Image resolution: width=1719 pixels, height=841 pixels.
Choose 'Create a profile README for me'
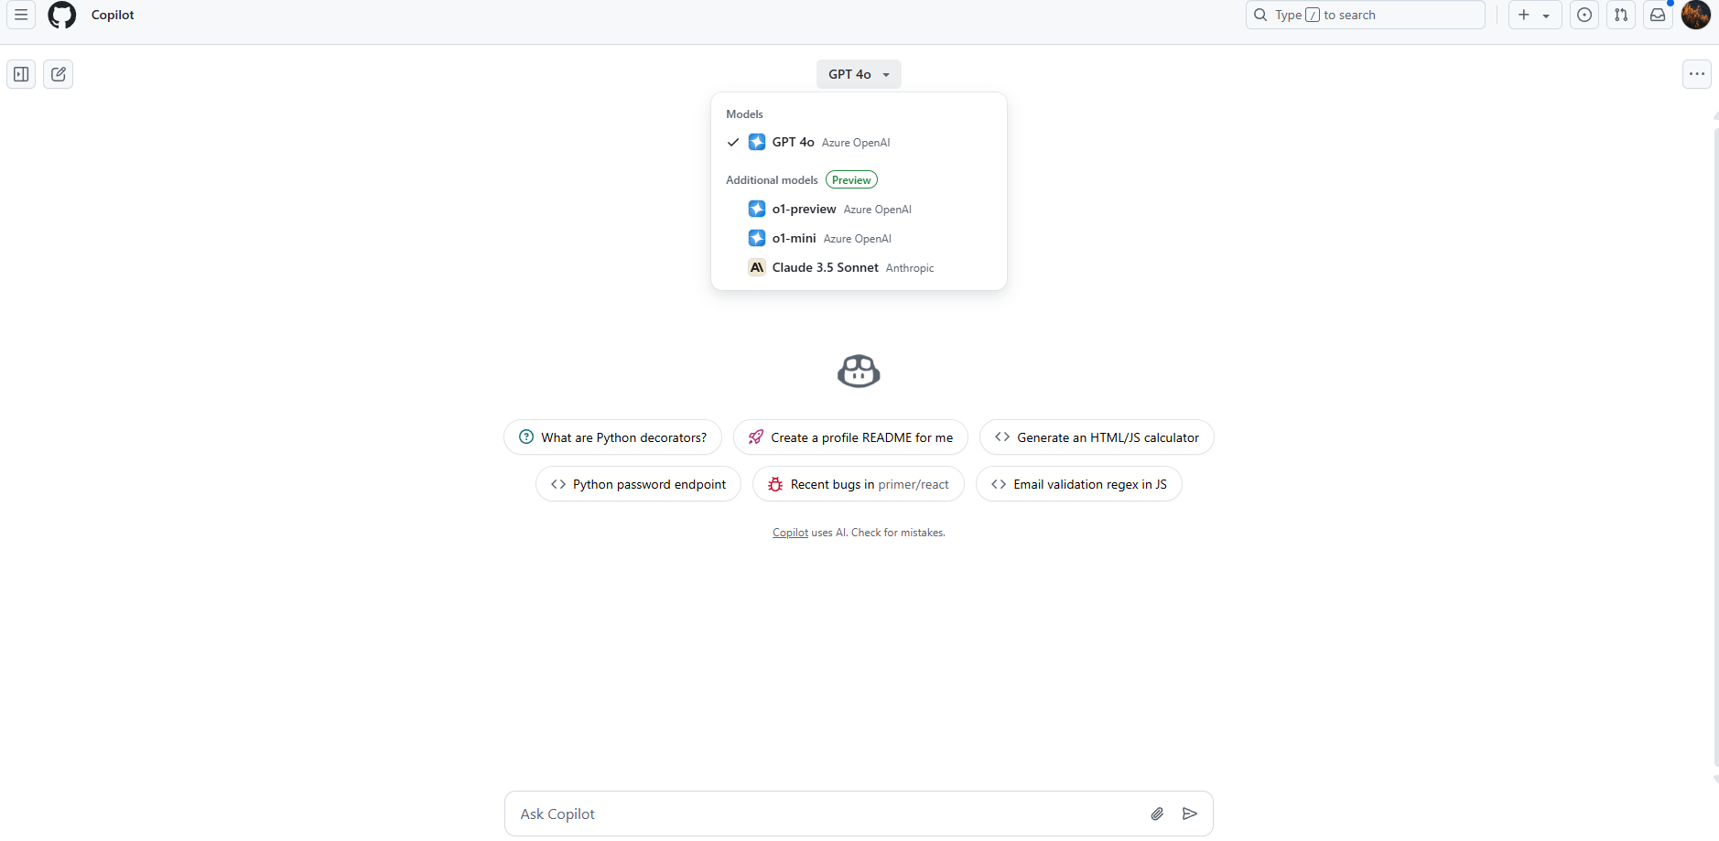[x=850, y=437]
